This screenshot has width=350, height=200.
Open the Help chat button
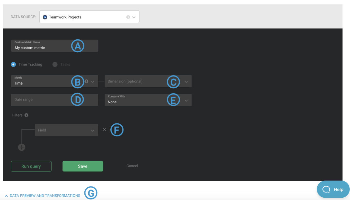click(x=333, y=189)
